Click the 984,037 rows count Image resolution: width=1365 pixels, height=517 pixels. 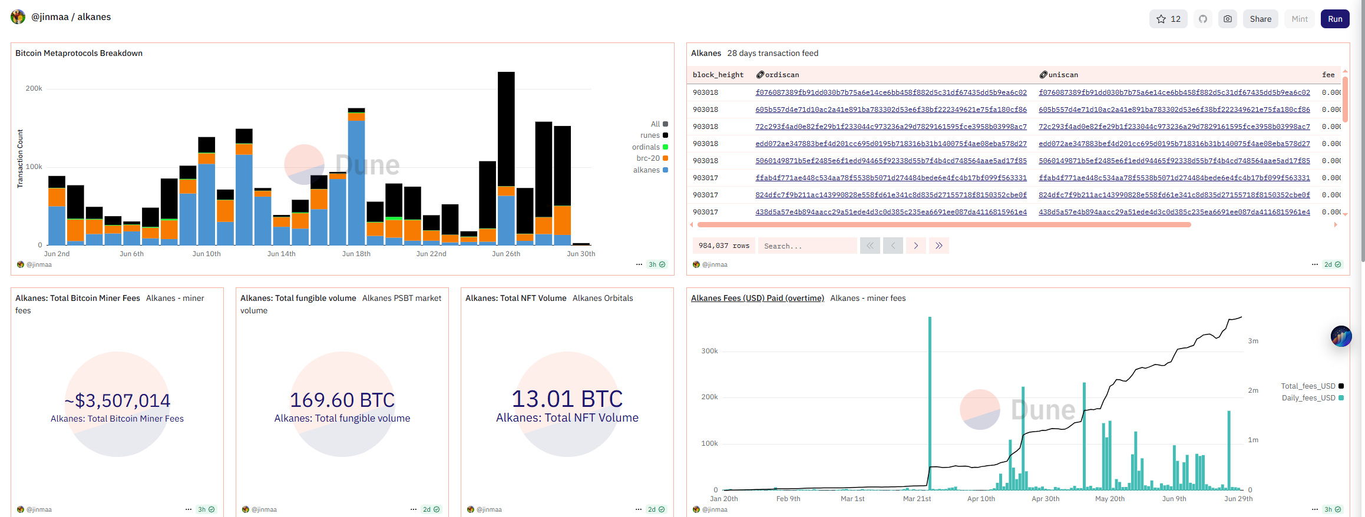pyautogui.click(x=723, y=246)
